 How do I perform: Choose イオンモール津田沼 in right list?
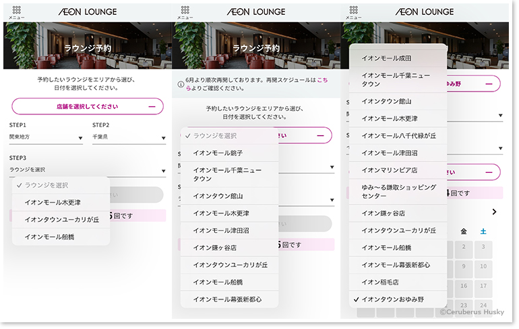pyautogui.click(x=398, y=153)
